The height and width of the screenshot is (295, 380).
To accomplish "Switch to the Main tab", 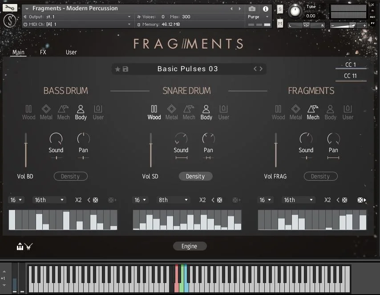I will pos(18,52).
